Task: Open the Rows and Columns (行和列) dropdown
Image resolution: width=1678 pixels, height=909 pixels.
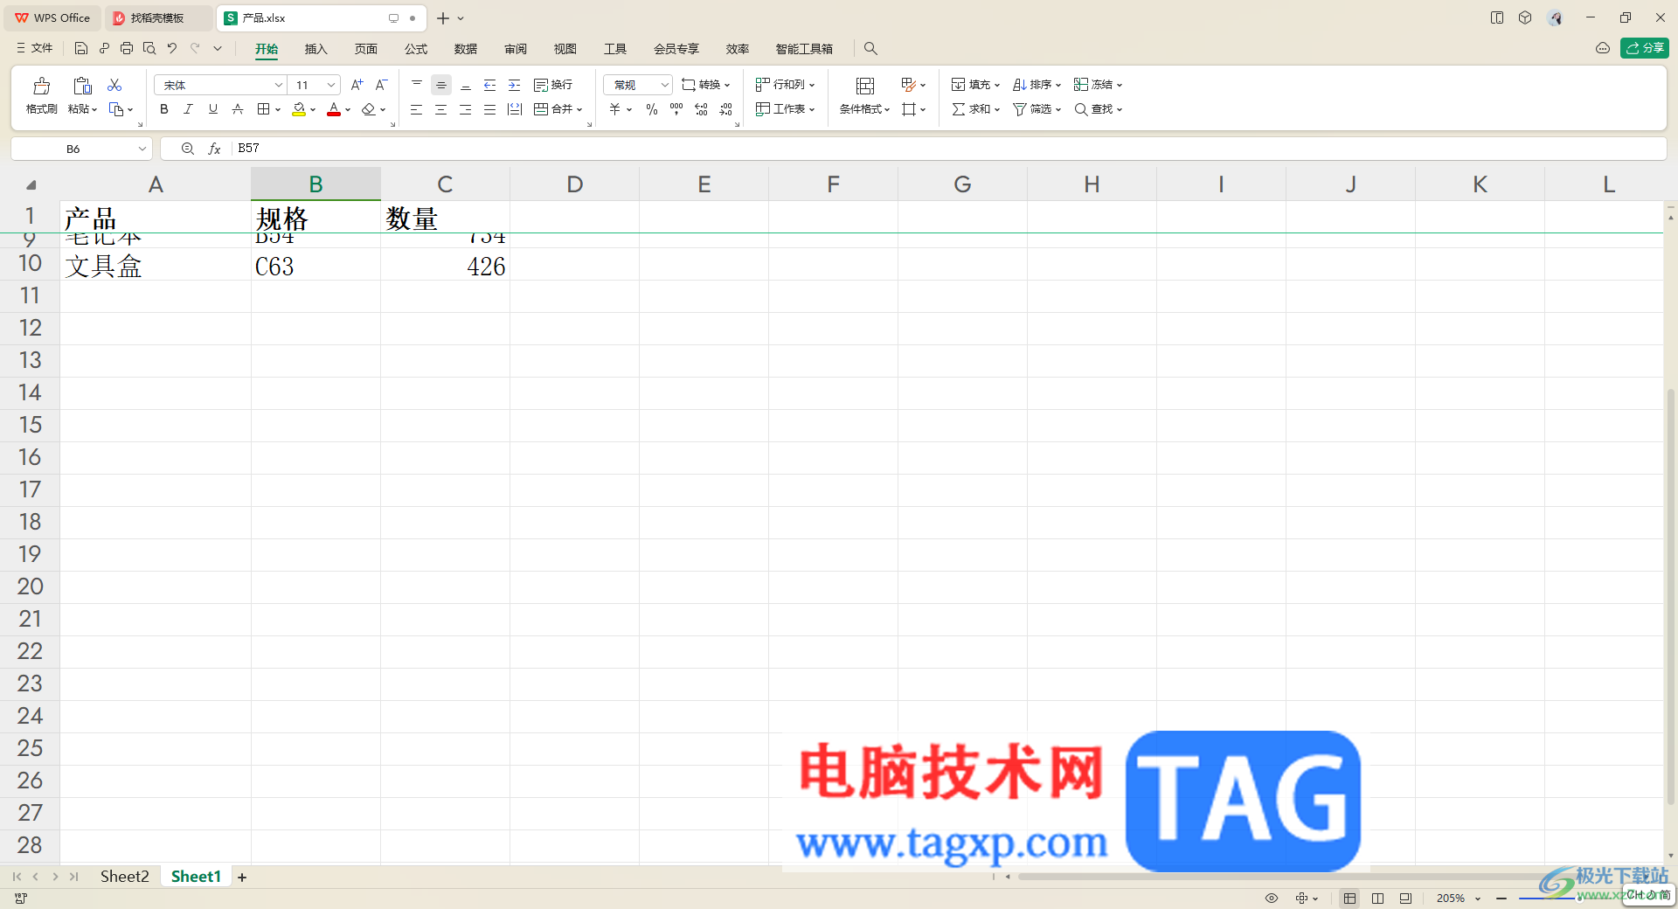Action: [x=785, y=85]
